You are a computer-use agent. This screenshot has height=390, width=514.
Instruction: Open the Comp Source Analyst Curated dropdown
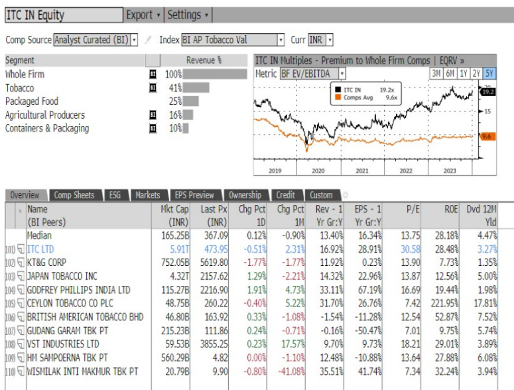click(x=96, y=40)
